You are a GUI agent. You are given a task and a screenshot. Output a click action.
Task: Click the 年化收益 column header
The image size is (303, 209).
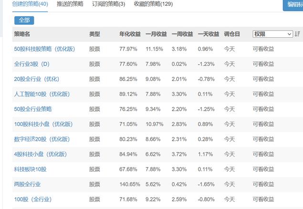point(130,34)
